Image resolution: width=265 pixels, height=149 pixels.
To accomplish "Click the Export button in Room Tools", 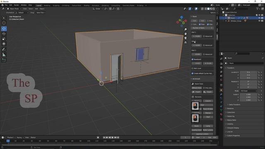I will coord(208,92).
